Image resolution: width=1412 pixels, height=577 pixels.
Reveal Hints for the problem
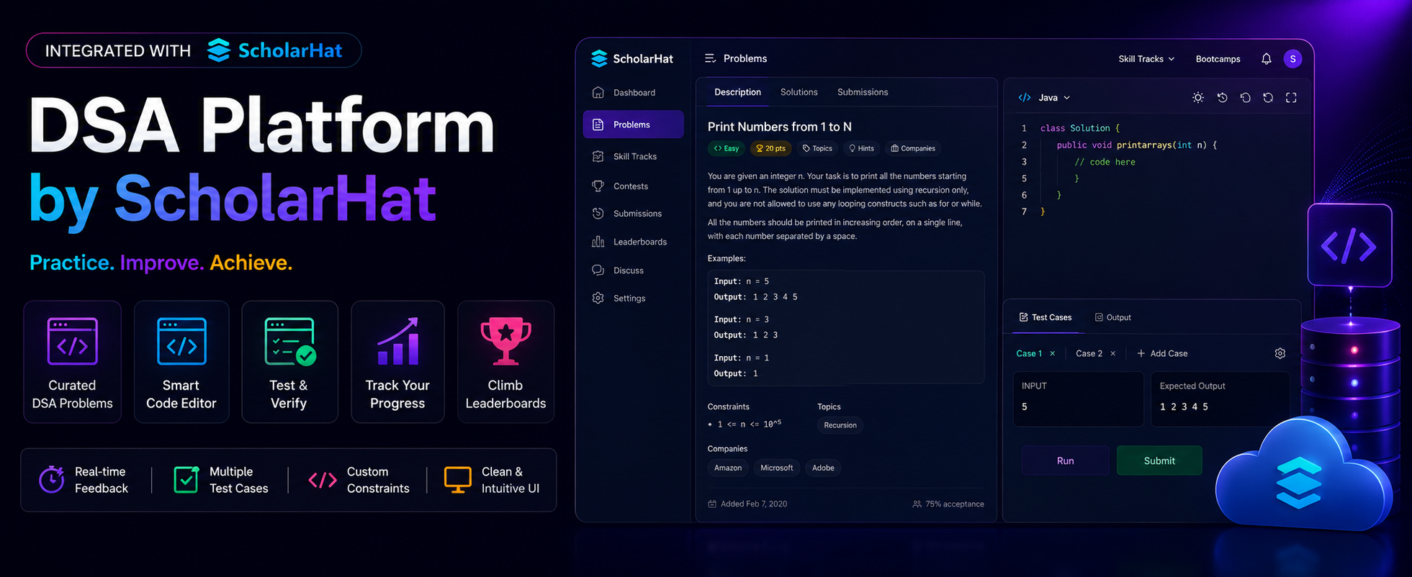click(x=861, y=148)
